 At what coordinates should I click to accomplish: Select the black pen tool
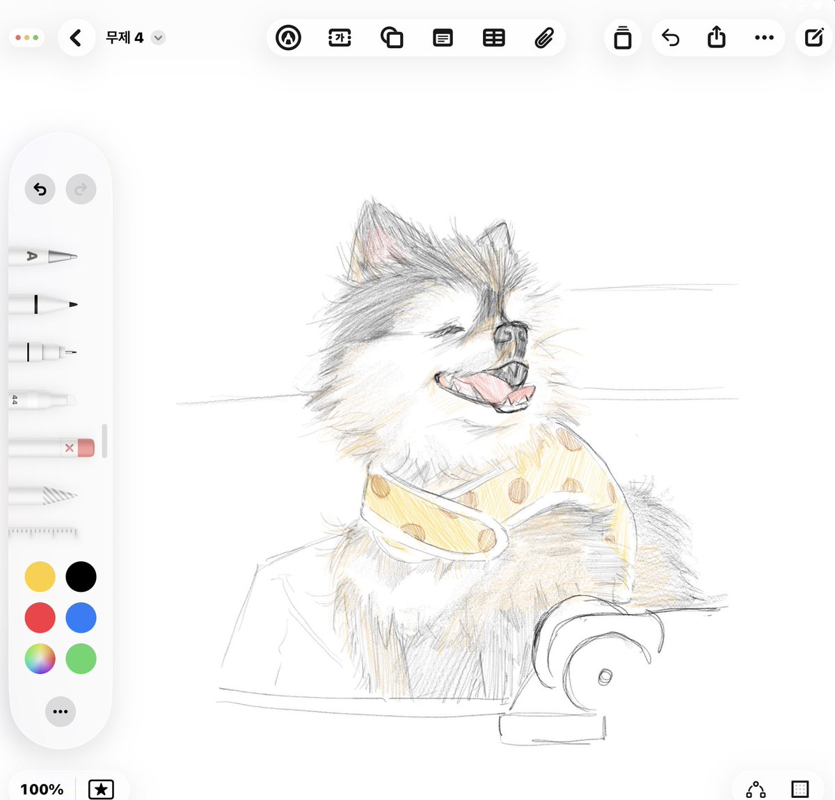pos(43,304)
